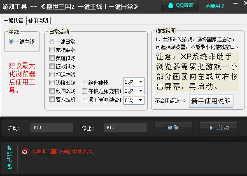Open the 不能用？ help link
247x176 pixels.
pos(215,6)
